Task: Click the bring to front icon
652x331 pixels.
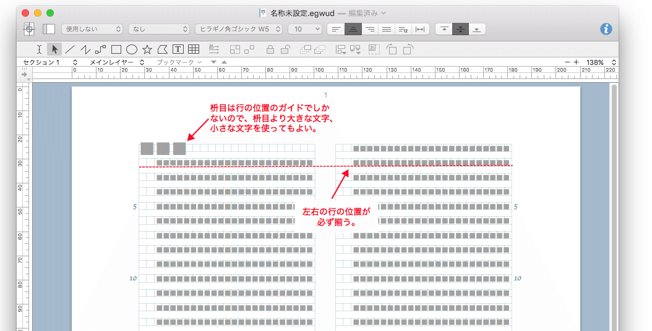Action: pyautogui.click(x=306, y=49)
